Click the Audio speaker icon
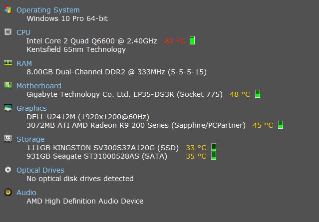 coord(8,192)
